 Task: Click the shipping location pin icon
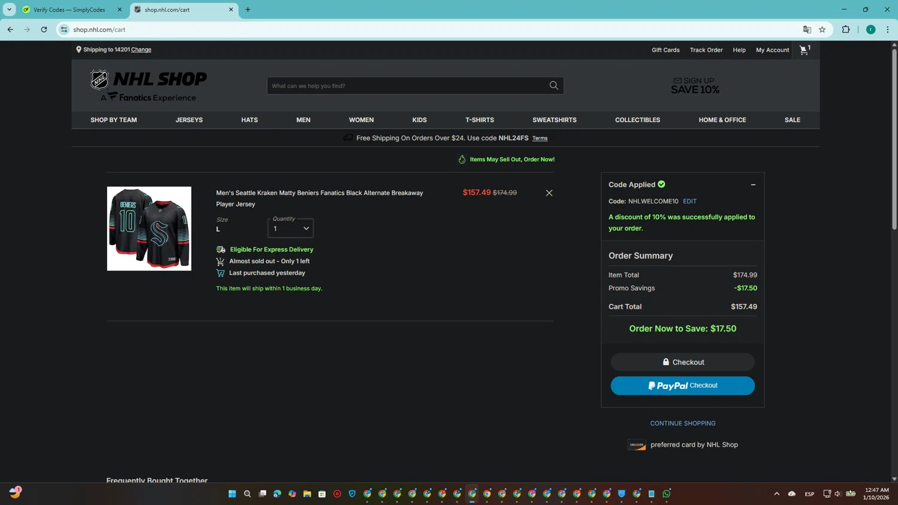pyautogui.click(x=78, y=50)
